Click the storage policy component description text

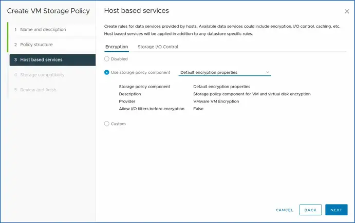[252, 94]
